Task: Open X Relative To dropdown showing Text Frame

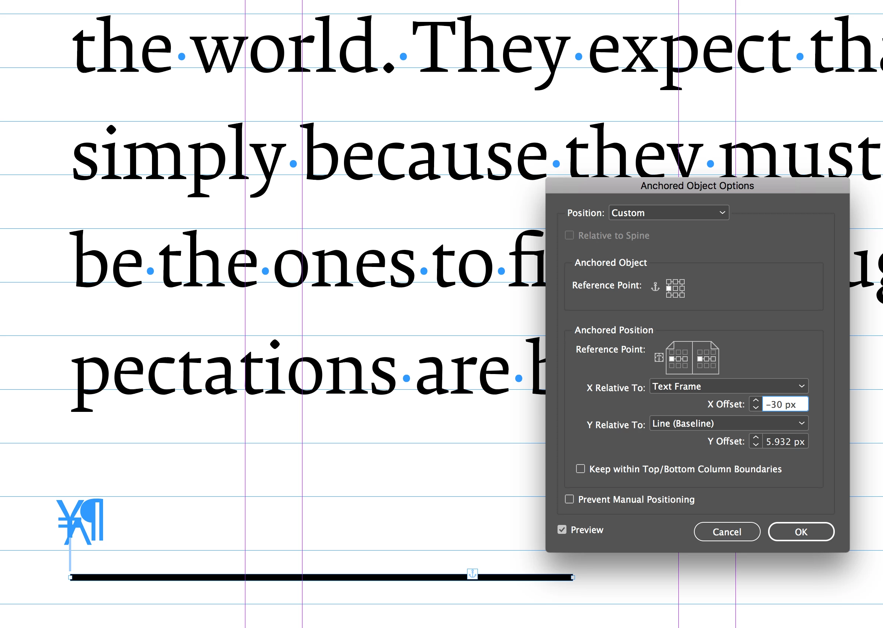Action: point(728,386)
